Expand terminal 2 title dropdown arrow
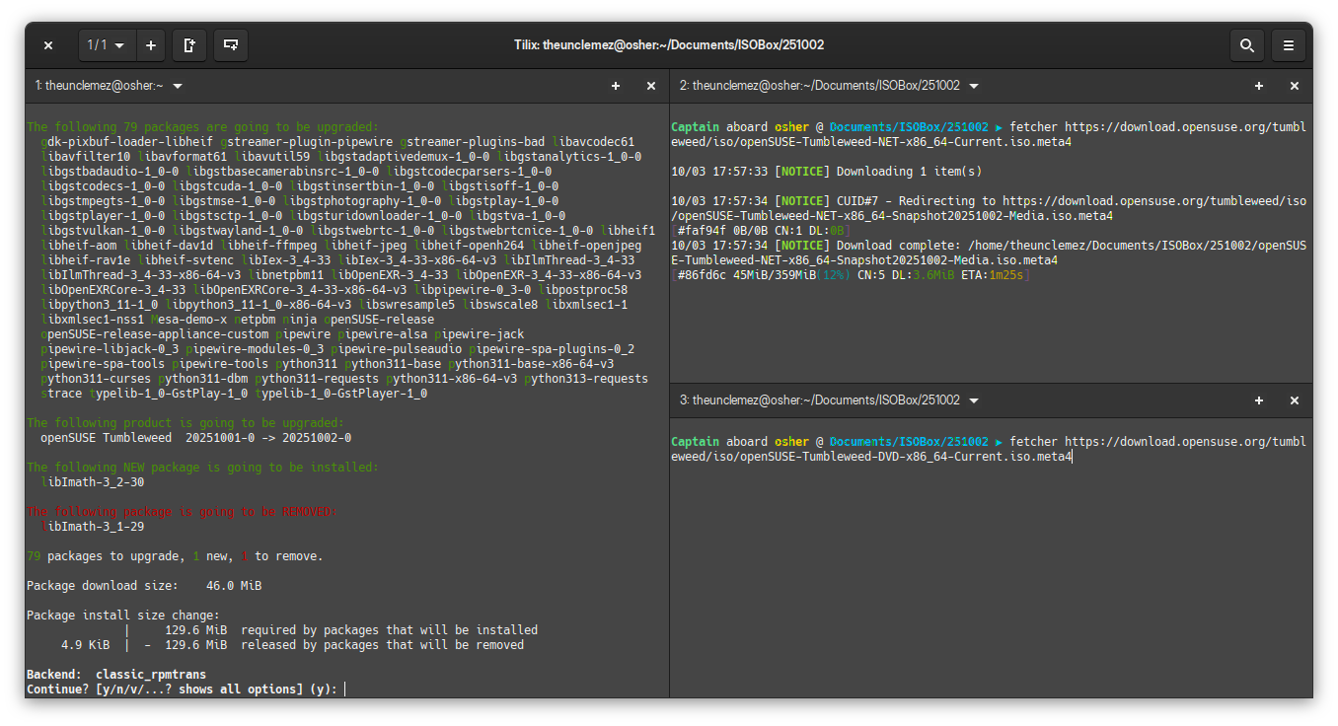This screenshot has width=1338, height=726. click(974, 87)
